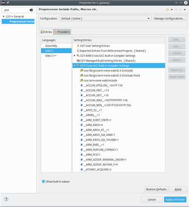Click folder icon of /usr/arm-none-eabi/include

[82, 80]
